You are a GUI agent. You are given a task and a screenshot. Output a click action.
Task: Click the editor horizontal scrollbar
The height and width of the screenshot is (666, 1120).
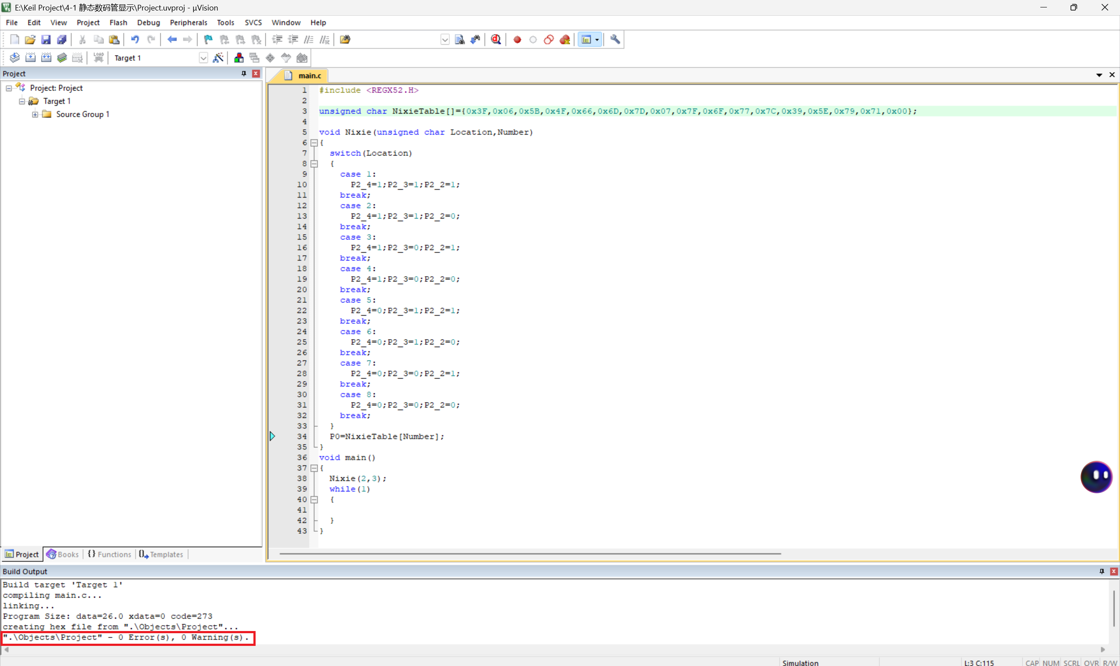tap(530, 553)
